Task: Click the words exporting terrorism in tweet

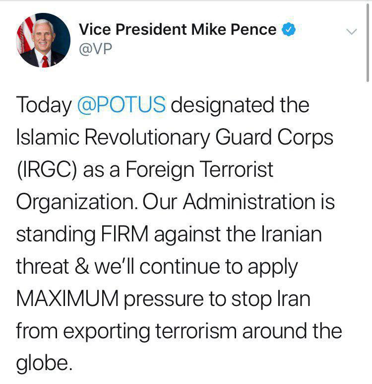Action: (x=150, y=331)
